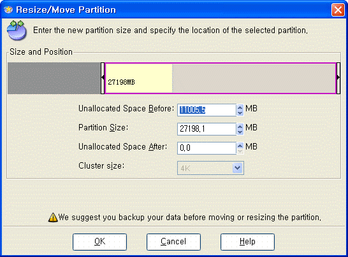Click the right handle of the partition bar
The height and width of the screenshot is (257, 348).
(338, 78)
